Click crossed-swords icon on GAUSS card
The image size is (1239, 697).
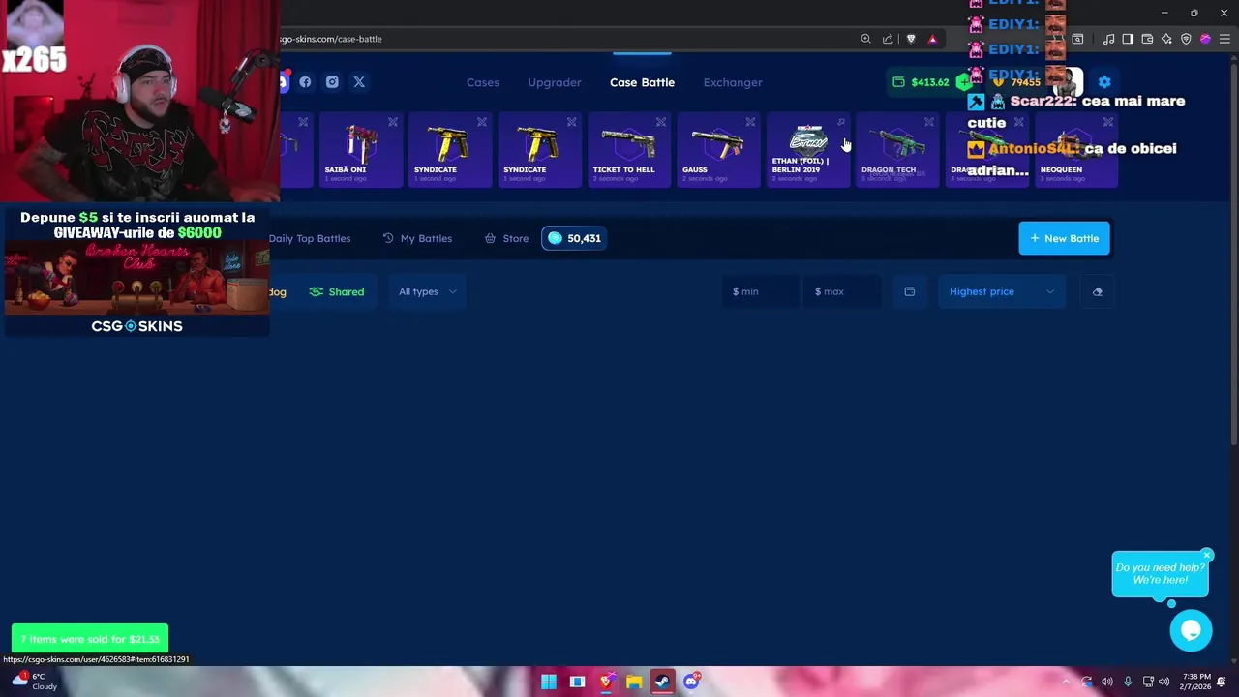[x=750, y=122]
